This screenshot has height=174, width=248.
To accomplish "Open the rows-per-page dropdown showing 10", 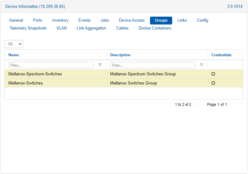I will tap(14, 44).
